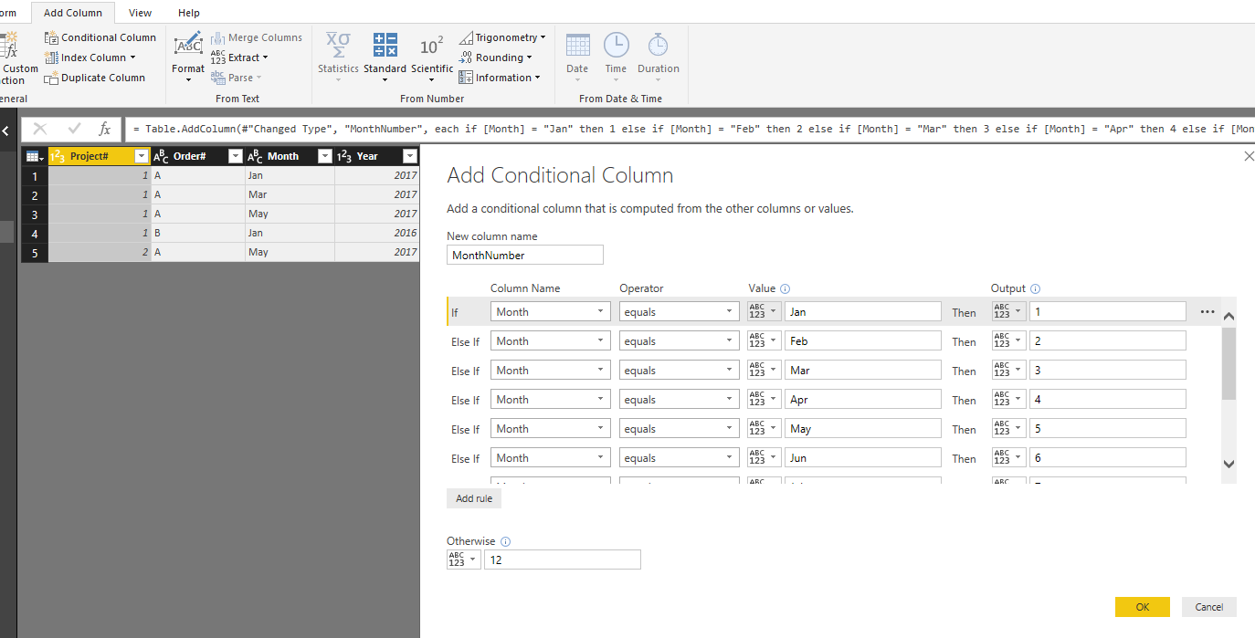This screenshot has width=1255, height=638.
Task: Open Operator dropdown in the If row
Action: pos(680,312)
